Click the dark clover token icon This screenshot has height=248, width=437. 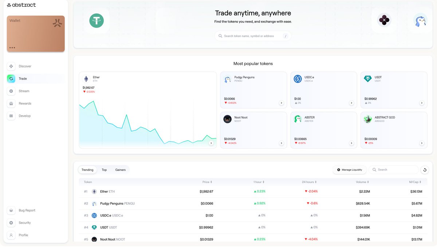tap(384, 20)
